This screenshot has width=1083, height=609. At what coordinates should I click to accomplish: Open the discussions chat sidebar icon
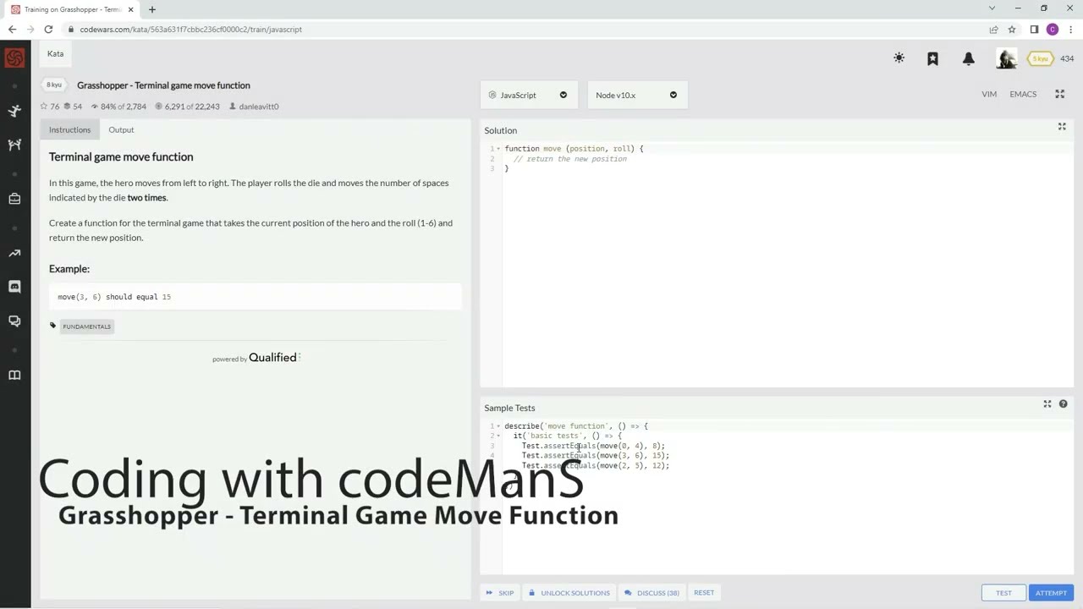point(14,321)
